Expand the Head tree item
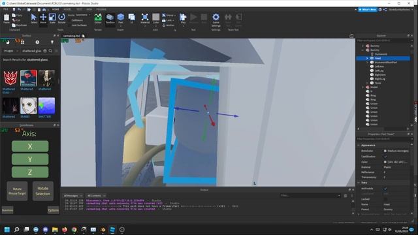The height and width of the screenshot is (235, 418). 367,58
